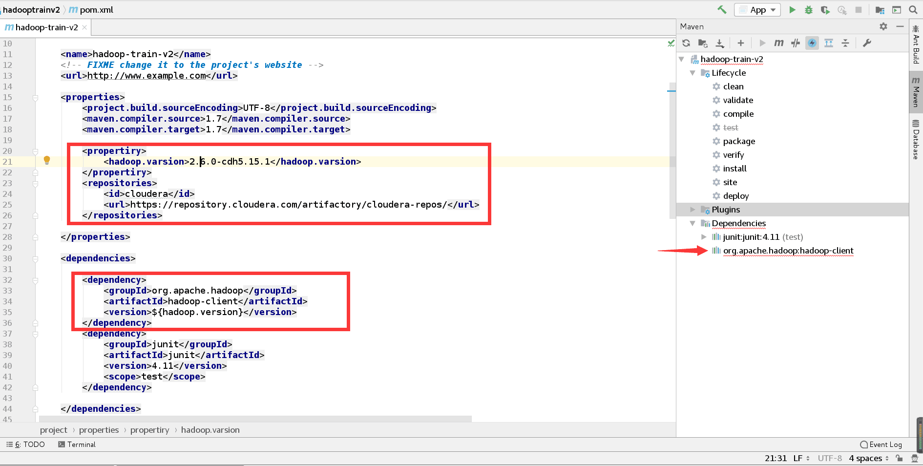Screen dimensions: 923x466
Task: Open the Profile icon in the main toolbar
Action: coord(842,10)
